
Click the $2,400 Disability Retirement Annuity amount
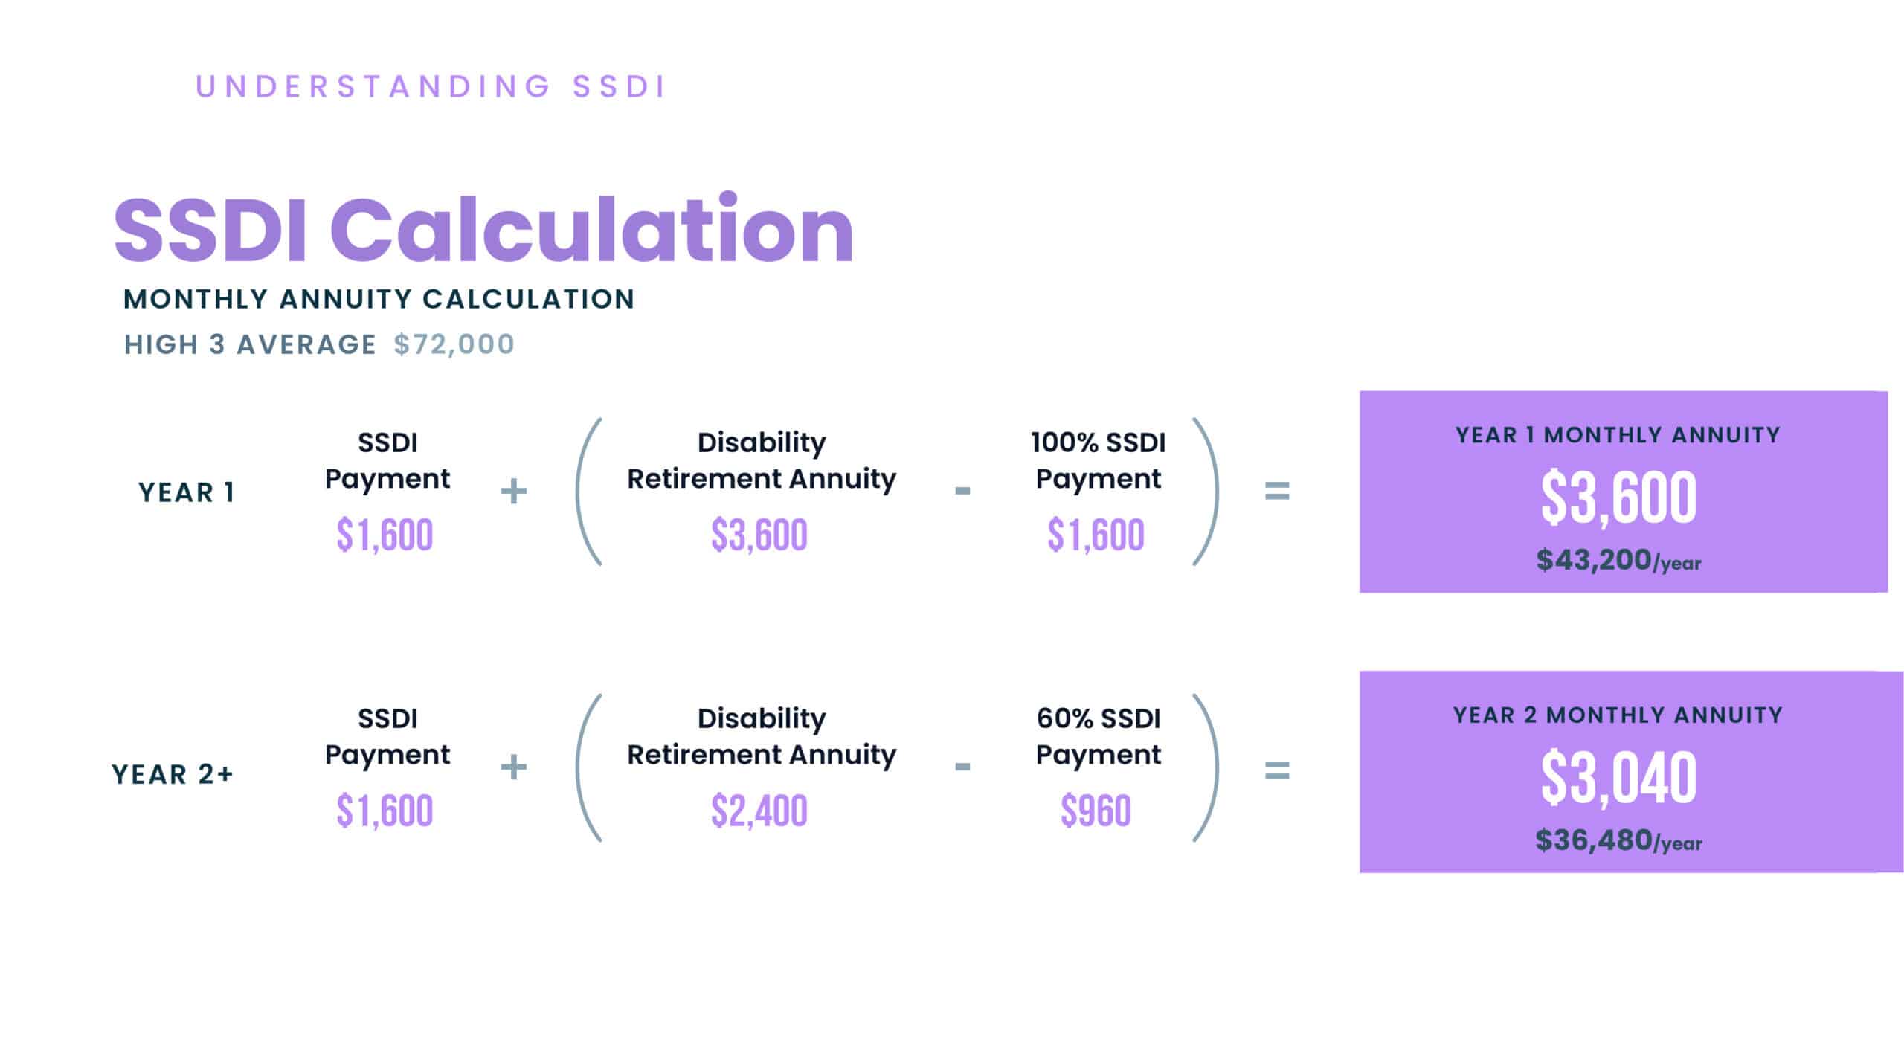[759, 811]
